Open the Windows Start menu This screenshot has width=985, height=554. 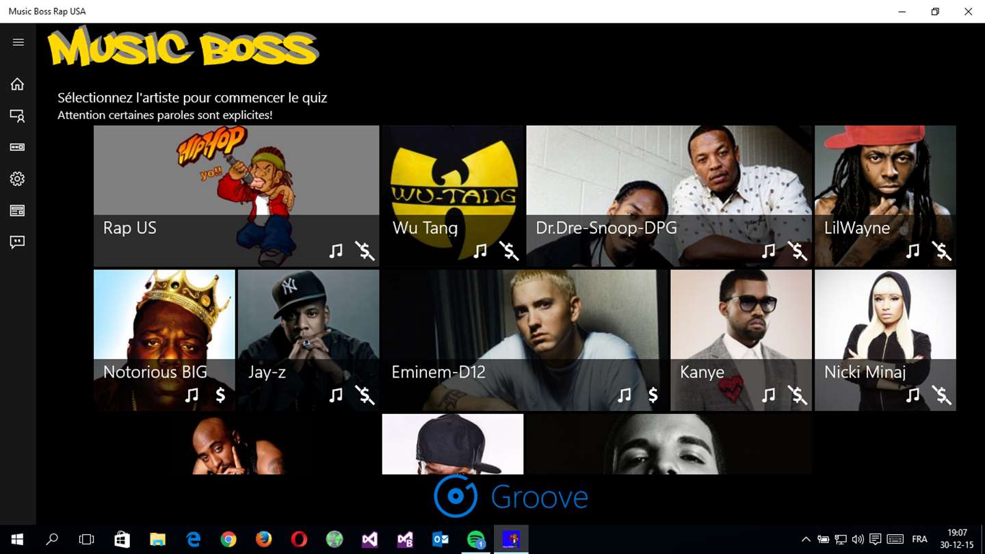pyautogui.click(x=16, y=540)
